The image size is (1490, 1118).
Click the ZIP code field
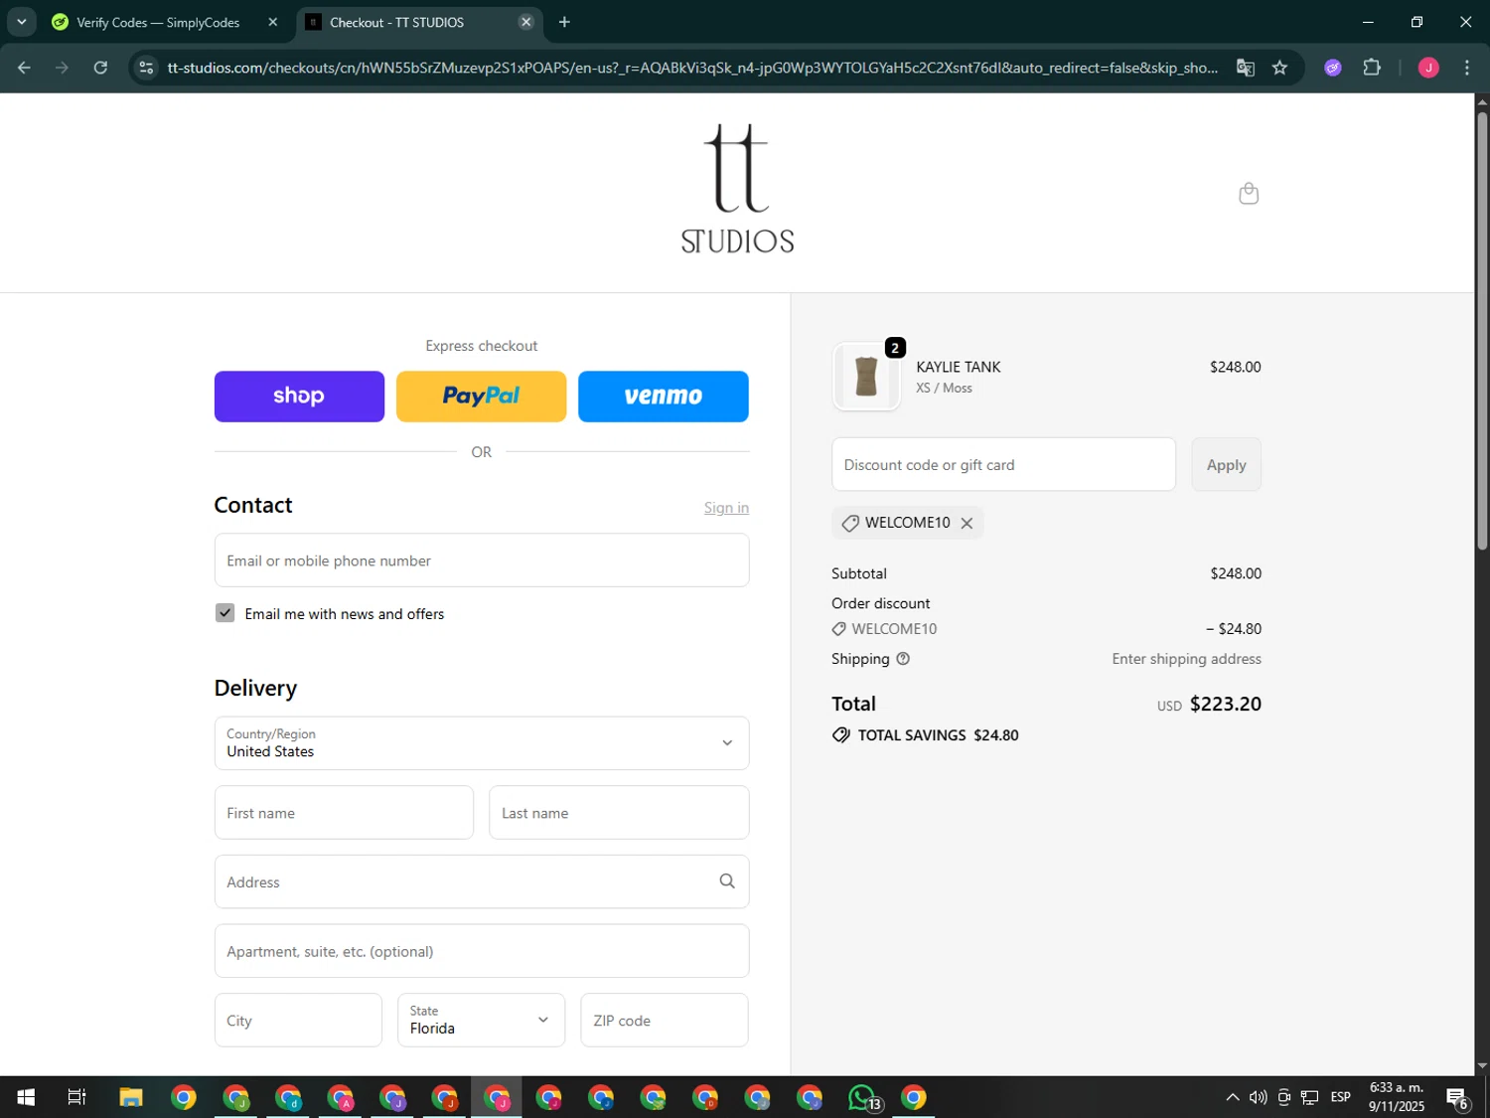(x=665, y=1020)
